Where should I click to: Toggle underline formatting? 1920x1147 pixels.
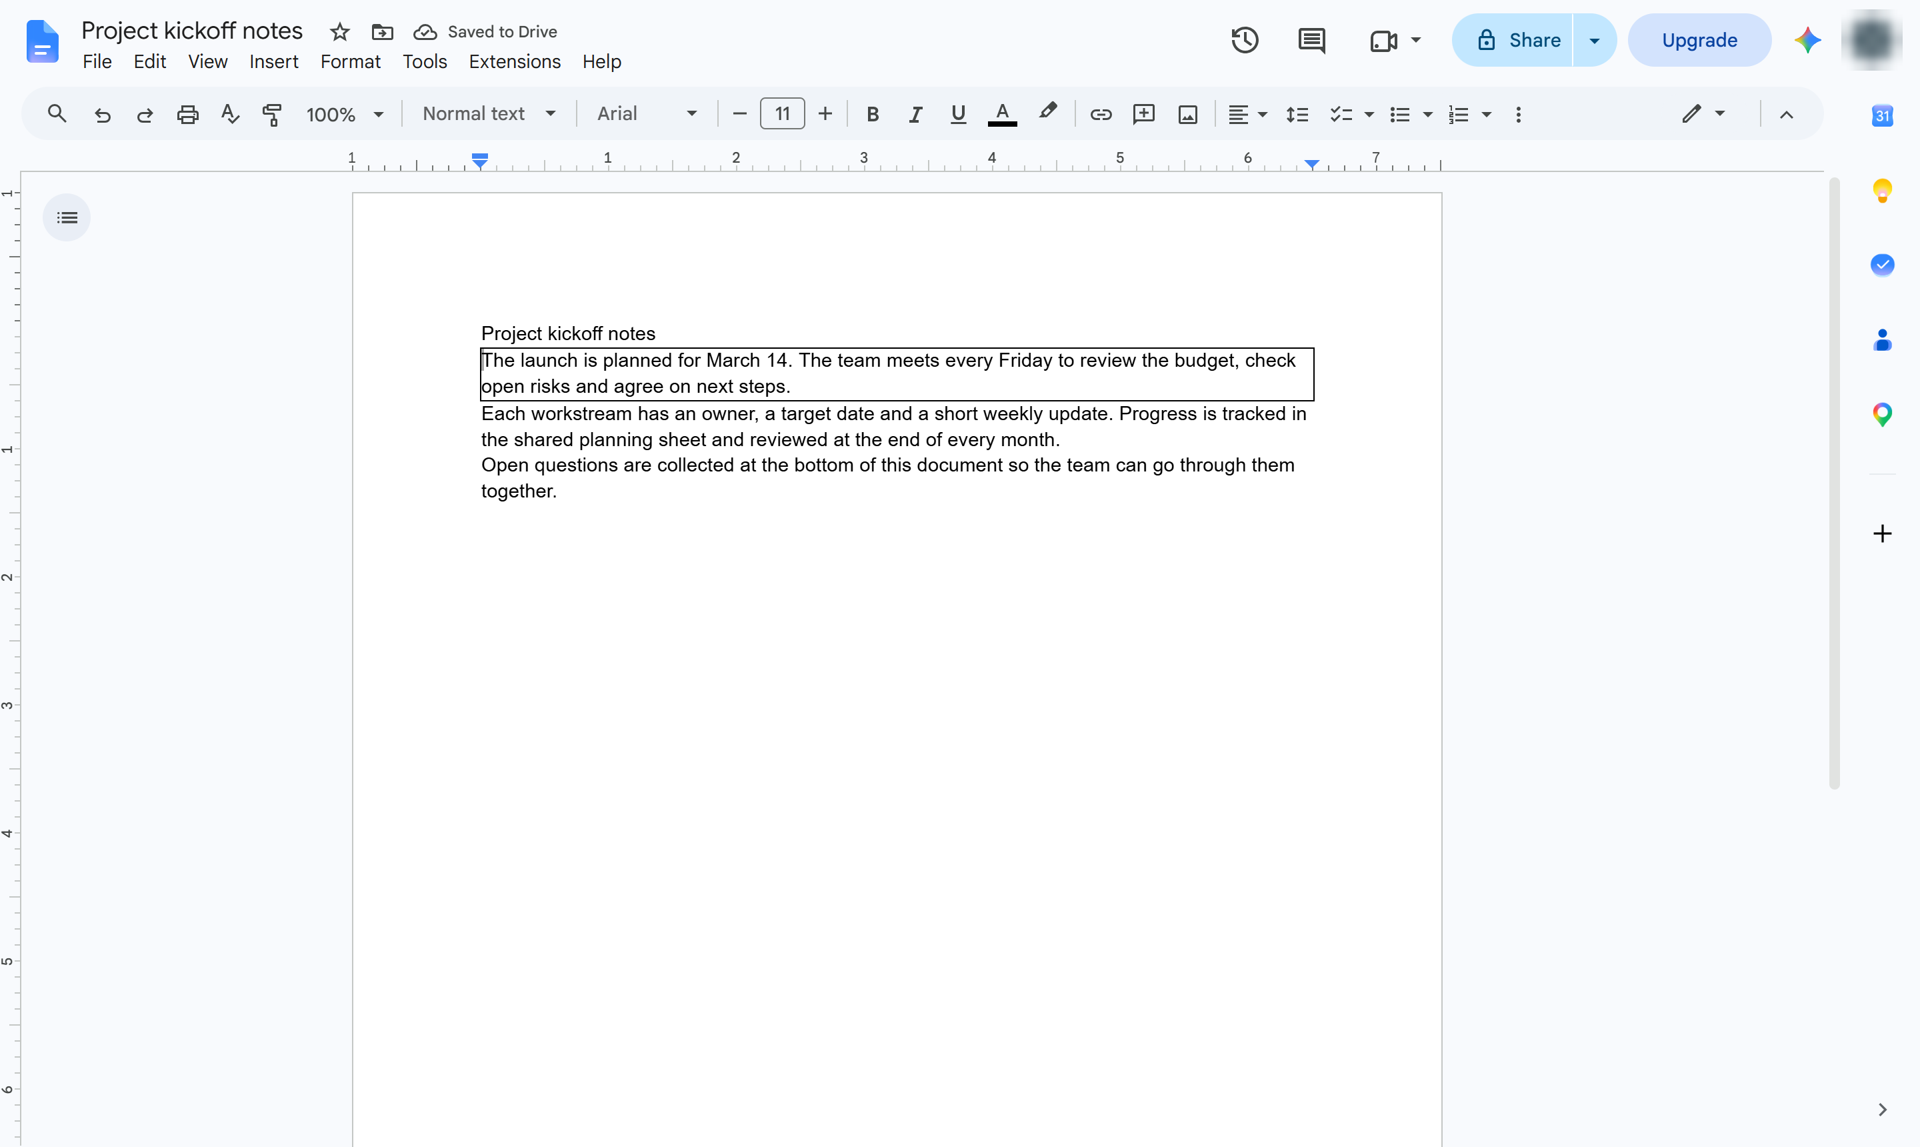click(x=958, y=115)
